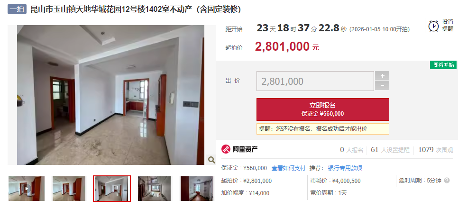Select the highlighted third photo thumbnail
This screenshot has width=458, height=209.
click(x=112, y=189)
